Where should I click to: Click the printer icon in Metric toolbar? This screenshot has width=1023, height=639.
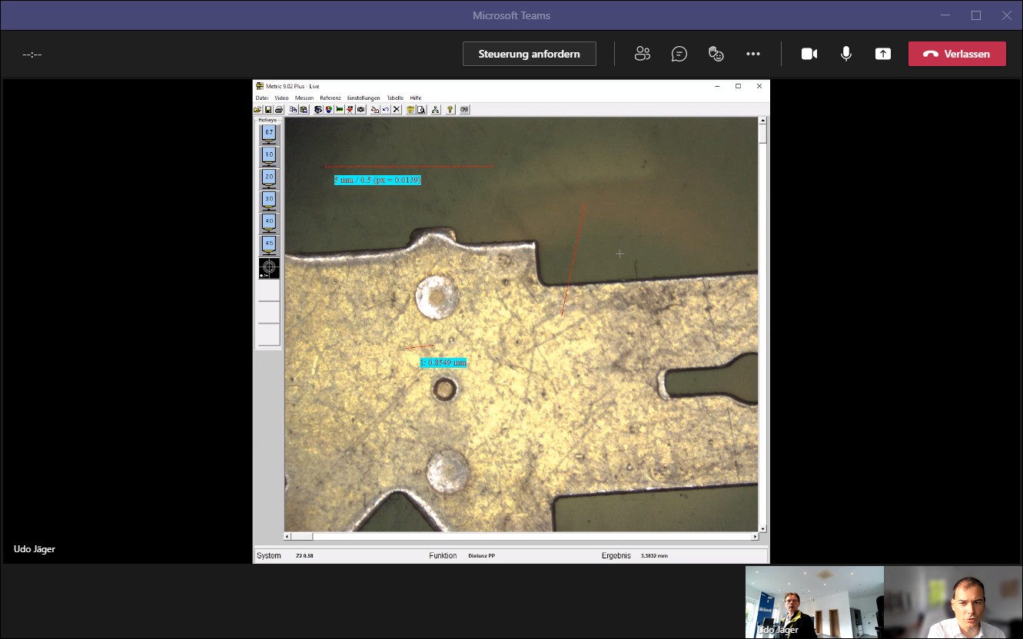(279, 110)
